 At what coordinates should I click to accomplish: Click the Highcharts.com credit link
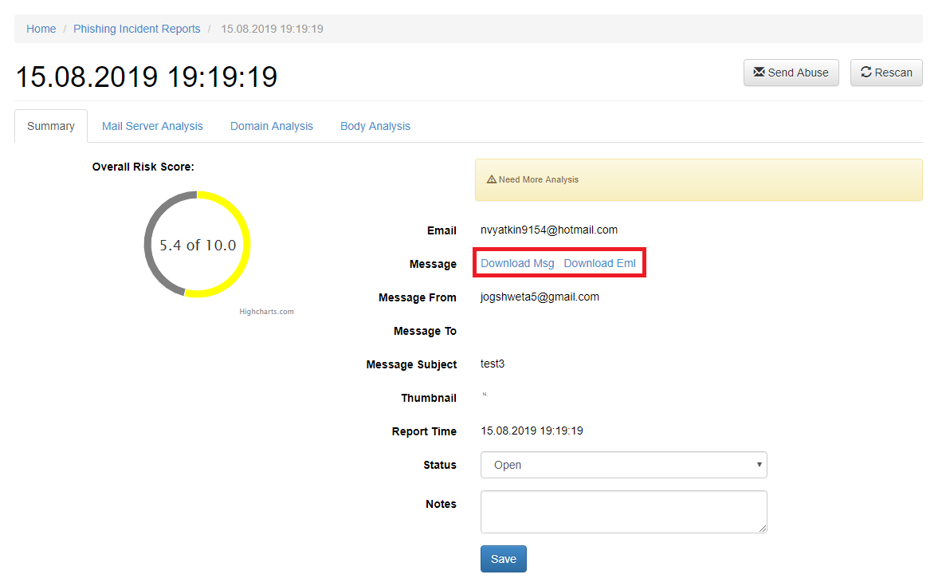pos(267,312)
